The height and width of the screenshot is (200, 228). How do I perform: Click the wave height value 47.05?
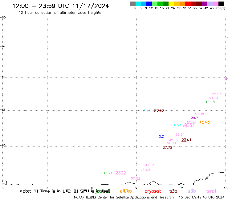(x=150, y=165)
